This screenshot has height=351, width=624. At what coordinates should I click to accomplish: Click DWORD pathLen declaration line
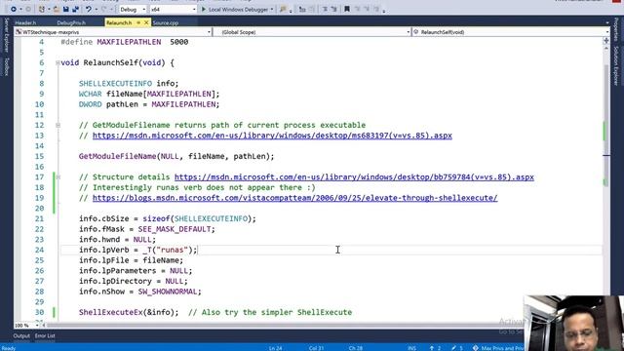(149, 104)
